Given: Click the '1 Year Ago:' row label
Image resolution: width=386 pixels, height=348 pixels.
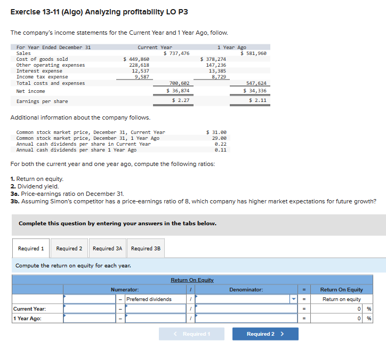Looking at the screenshot, I should coord(27,319).
